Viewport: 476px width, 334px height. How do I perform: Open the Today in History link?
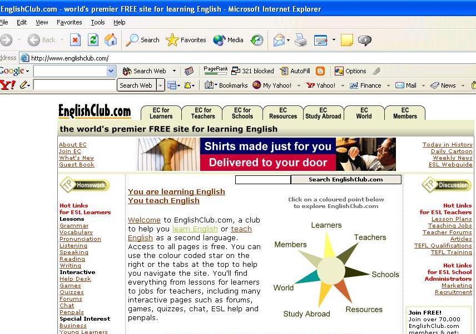[x=447, y=144]
